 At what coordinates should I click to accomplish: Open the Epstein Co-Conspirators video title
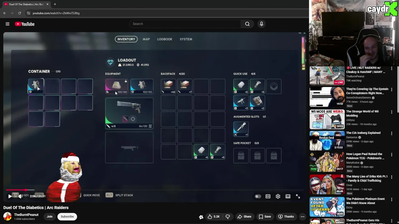pyautogui.click(x=367, y=91)
